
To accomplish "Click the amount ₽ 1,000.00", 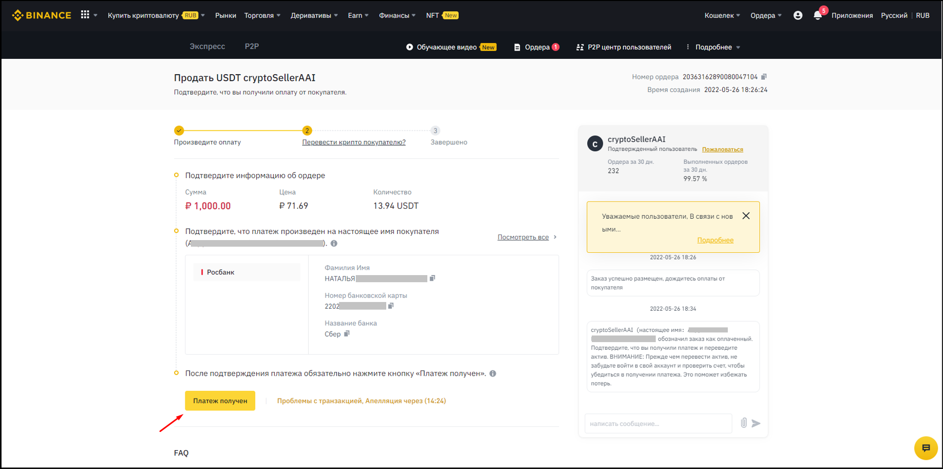I will click(x=208, y=206).
